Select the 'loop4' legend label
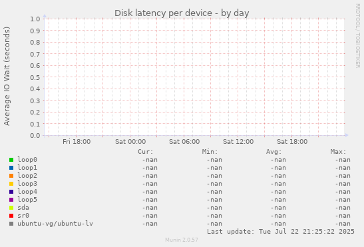This screenshot has height=247, width=364. (27, 192)
